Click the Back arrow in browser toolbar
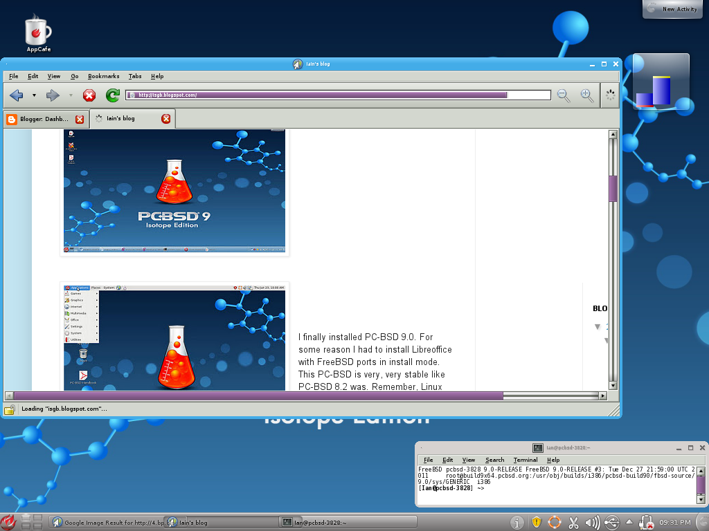The image size is (709, 531). [x=17, y=95]
